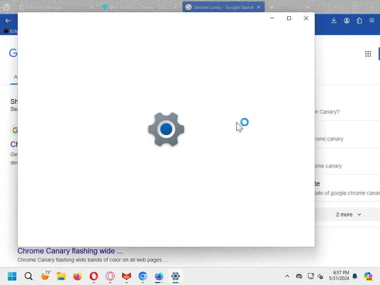
Task: Launch Firefox from the taskbar
Action: click(x=77, y=276)
